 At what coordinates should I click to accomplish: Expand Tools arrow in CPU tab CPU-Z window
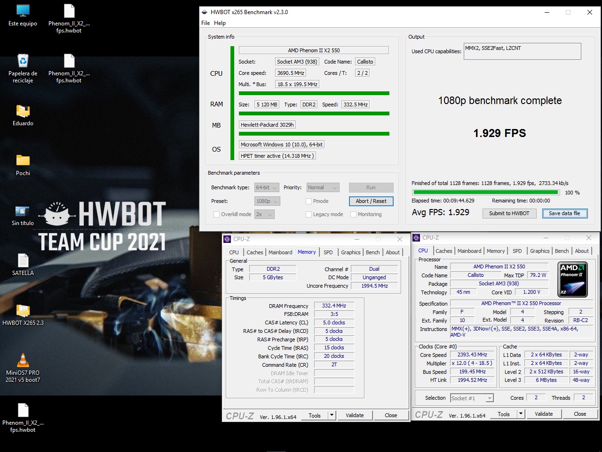tap(521, 414)
